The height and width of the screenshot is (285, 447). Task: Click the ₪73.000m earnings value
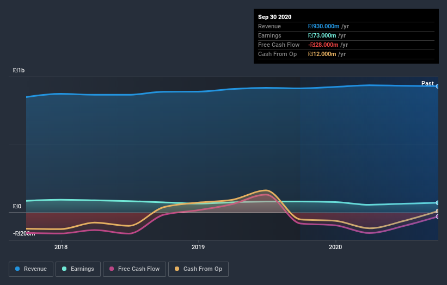coord(322,35)
